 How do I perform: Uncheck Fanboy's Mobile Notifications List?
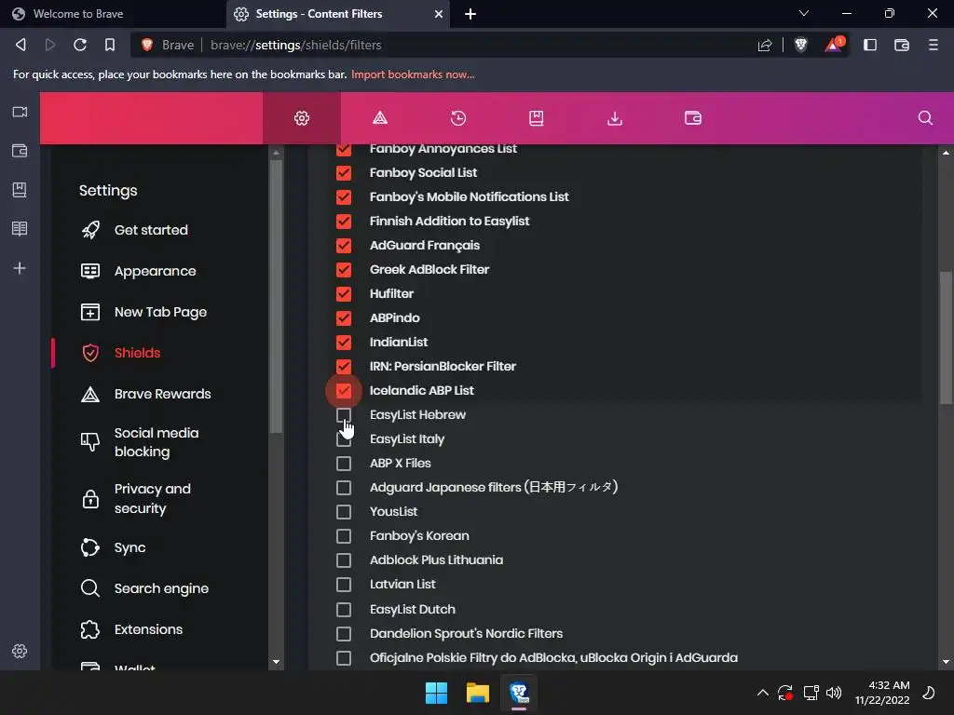(x=344, y=197)
